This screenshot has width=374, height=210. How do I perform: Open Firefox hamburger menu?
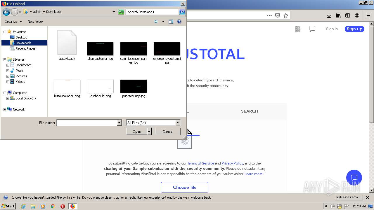[368, 15]
